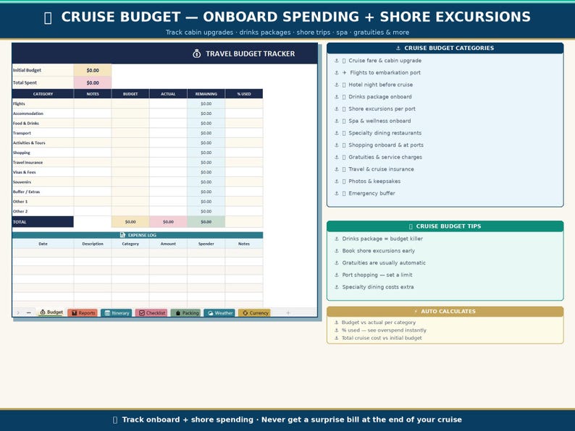Click anchor bullet beside Specialty dining restaurants

(x=337, y=133)
